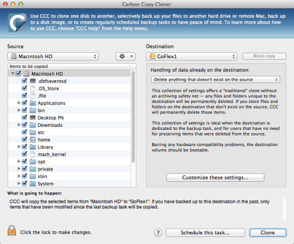Click the bin folder icon
This screenshot has height=244, width=294.
pyautogui.click(x=32, y=110)
